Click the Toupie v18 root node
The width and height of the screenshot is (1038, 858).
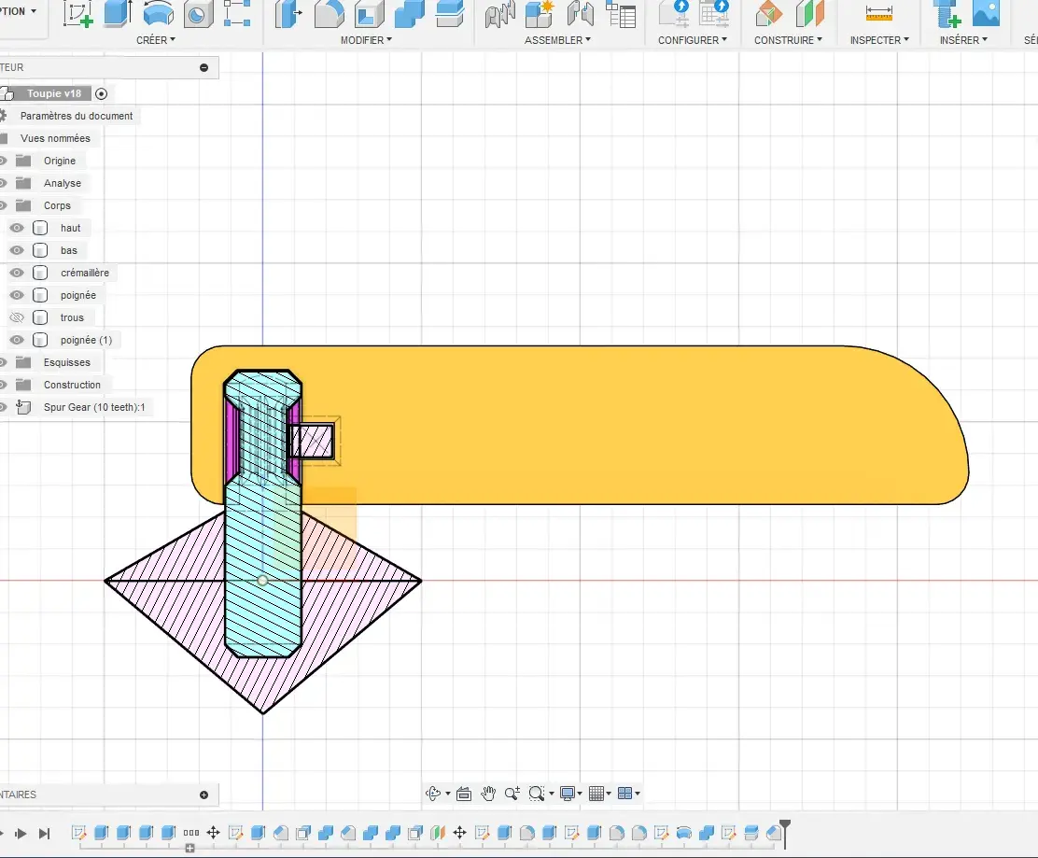[x=54, y=94]
